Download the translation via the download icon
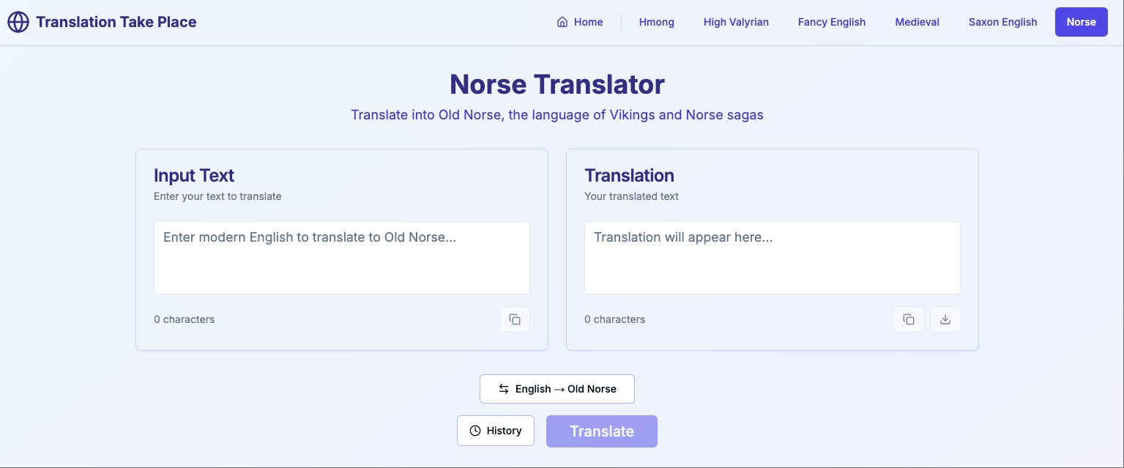This screenshot has width=1124, height=468. (945, 319)
